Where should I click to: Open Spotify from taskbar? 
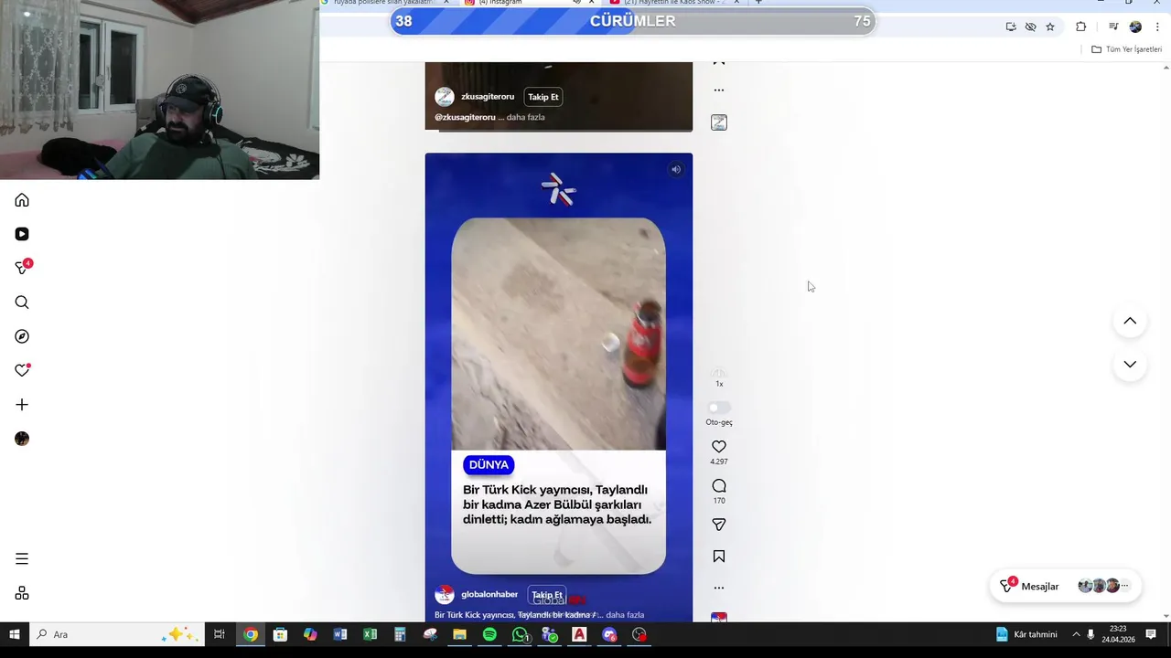click(489, 634)
